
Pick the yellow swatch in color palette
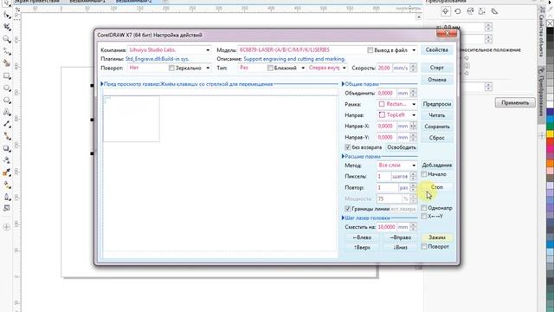click(x=551, y=133)
